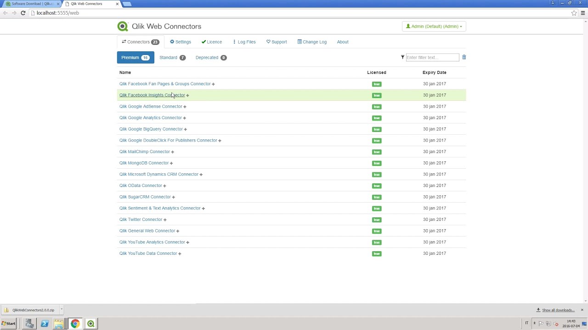Open the Connectors tab
The image size is (588, 330).
click(x=140, y=42)
